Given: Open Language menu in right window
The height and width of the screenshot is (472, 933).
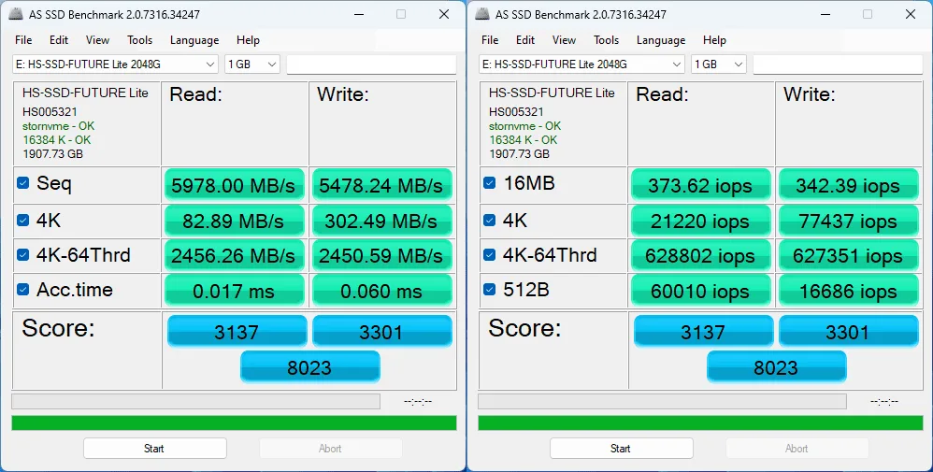Looking at the screenshot, I should [661, 40].
